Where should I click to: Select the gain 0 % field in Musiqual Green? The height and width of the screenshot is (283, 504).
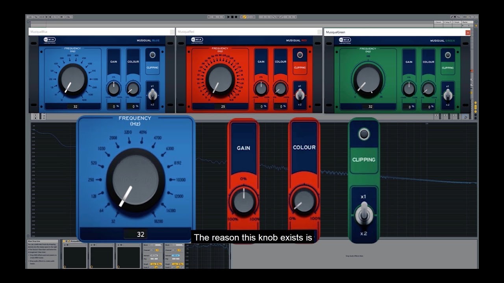pyautogui.click(x=409, y=107)
